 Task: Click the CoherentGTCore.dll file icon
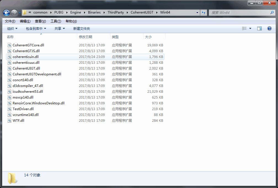pyautogui.click(x=9, y=45)
